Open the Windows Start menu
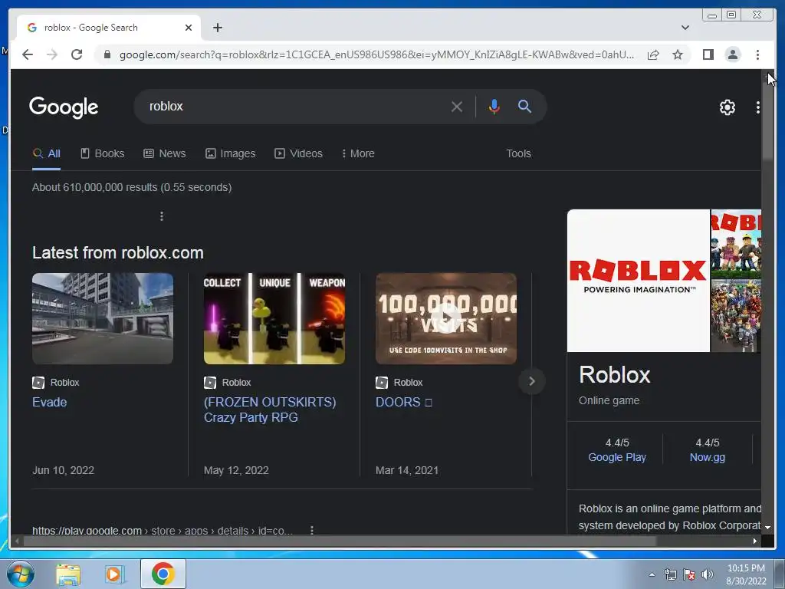Image resolution: width=785 pixels, height=589 pixels. 21,574
